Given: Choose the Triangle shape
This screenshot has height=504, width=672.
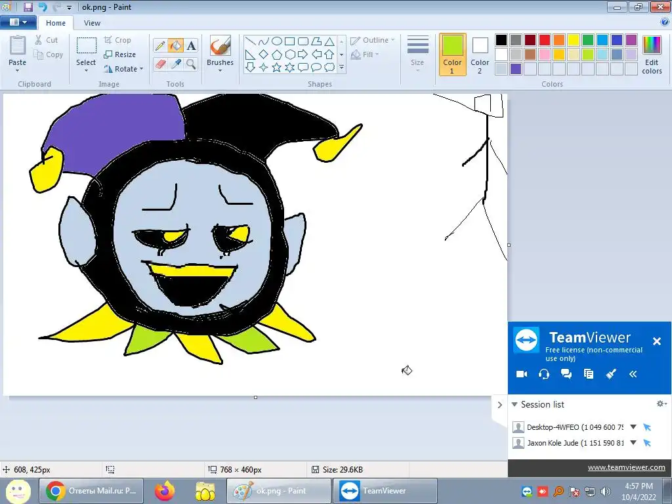Looking at the screenshot, I should 329,41.
